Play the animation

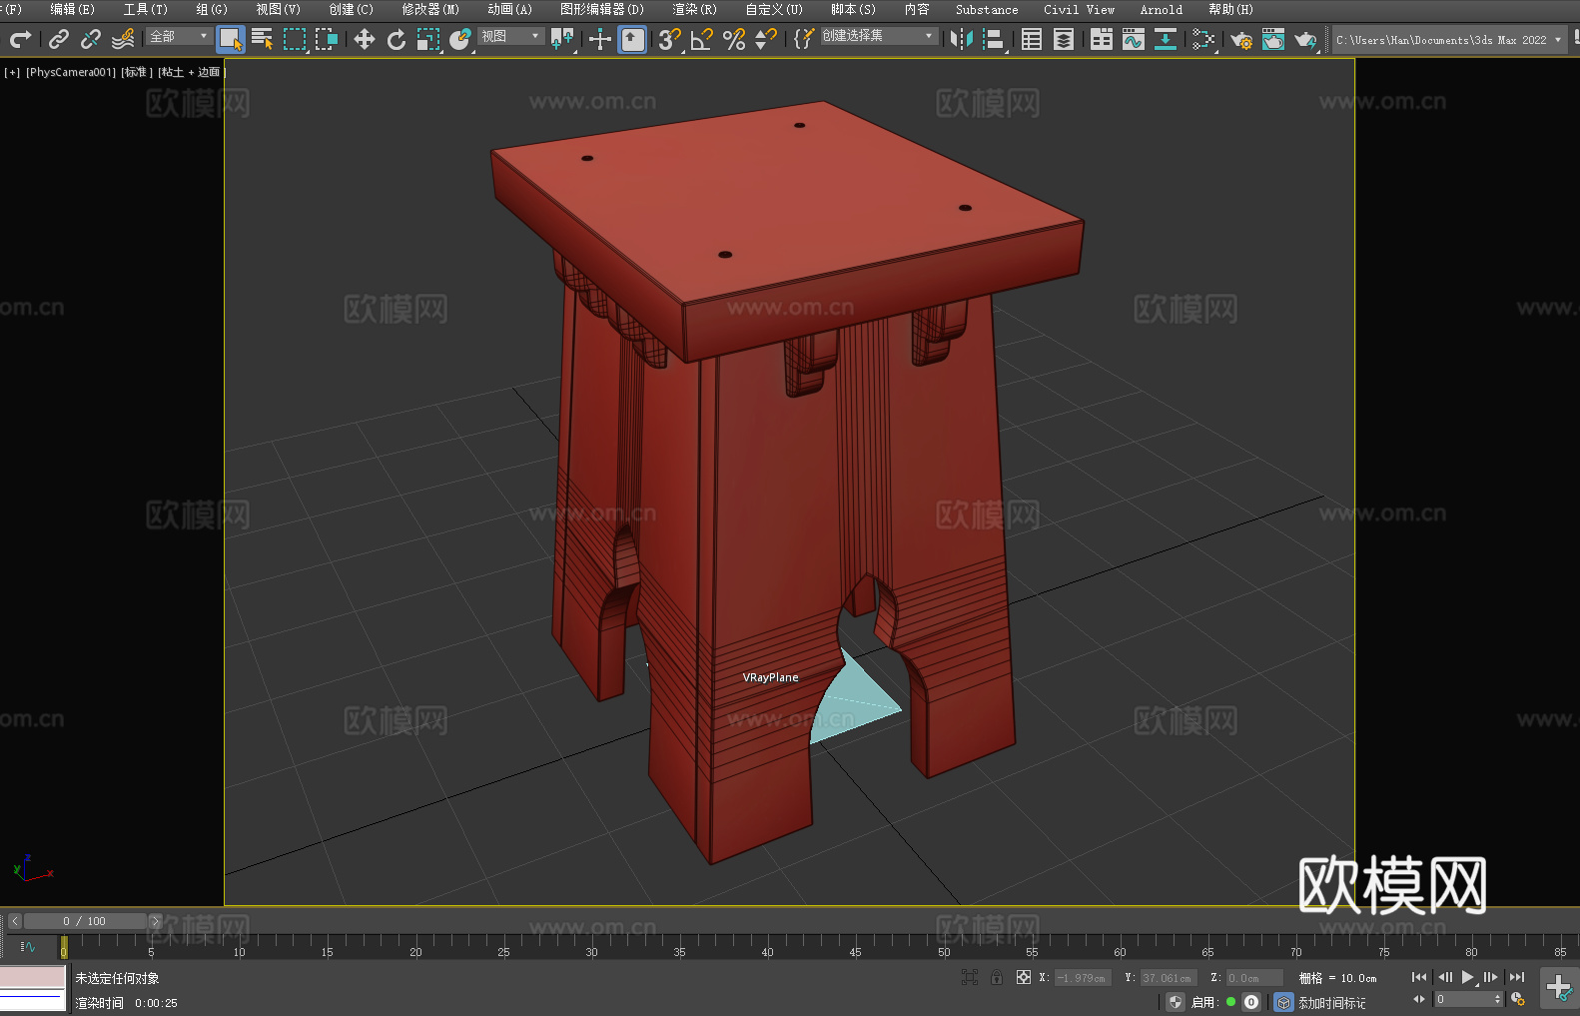point(1467,977)
